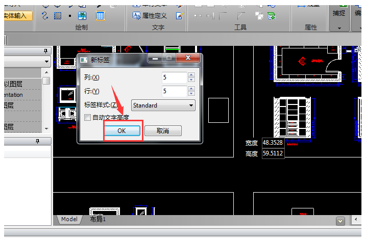
Task: Click the 列 number input field
Action: click(x=174, y=77)
